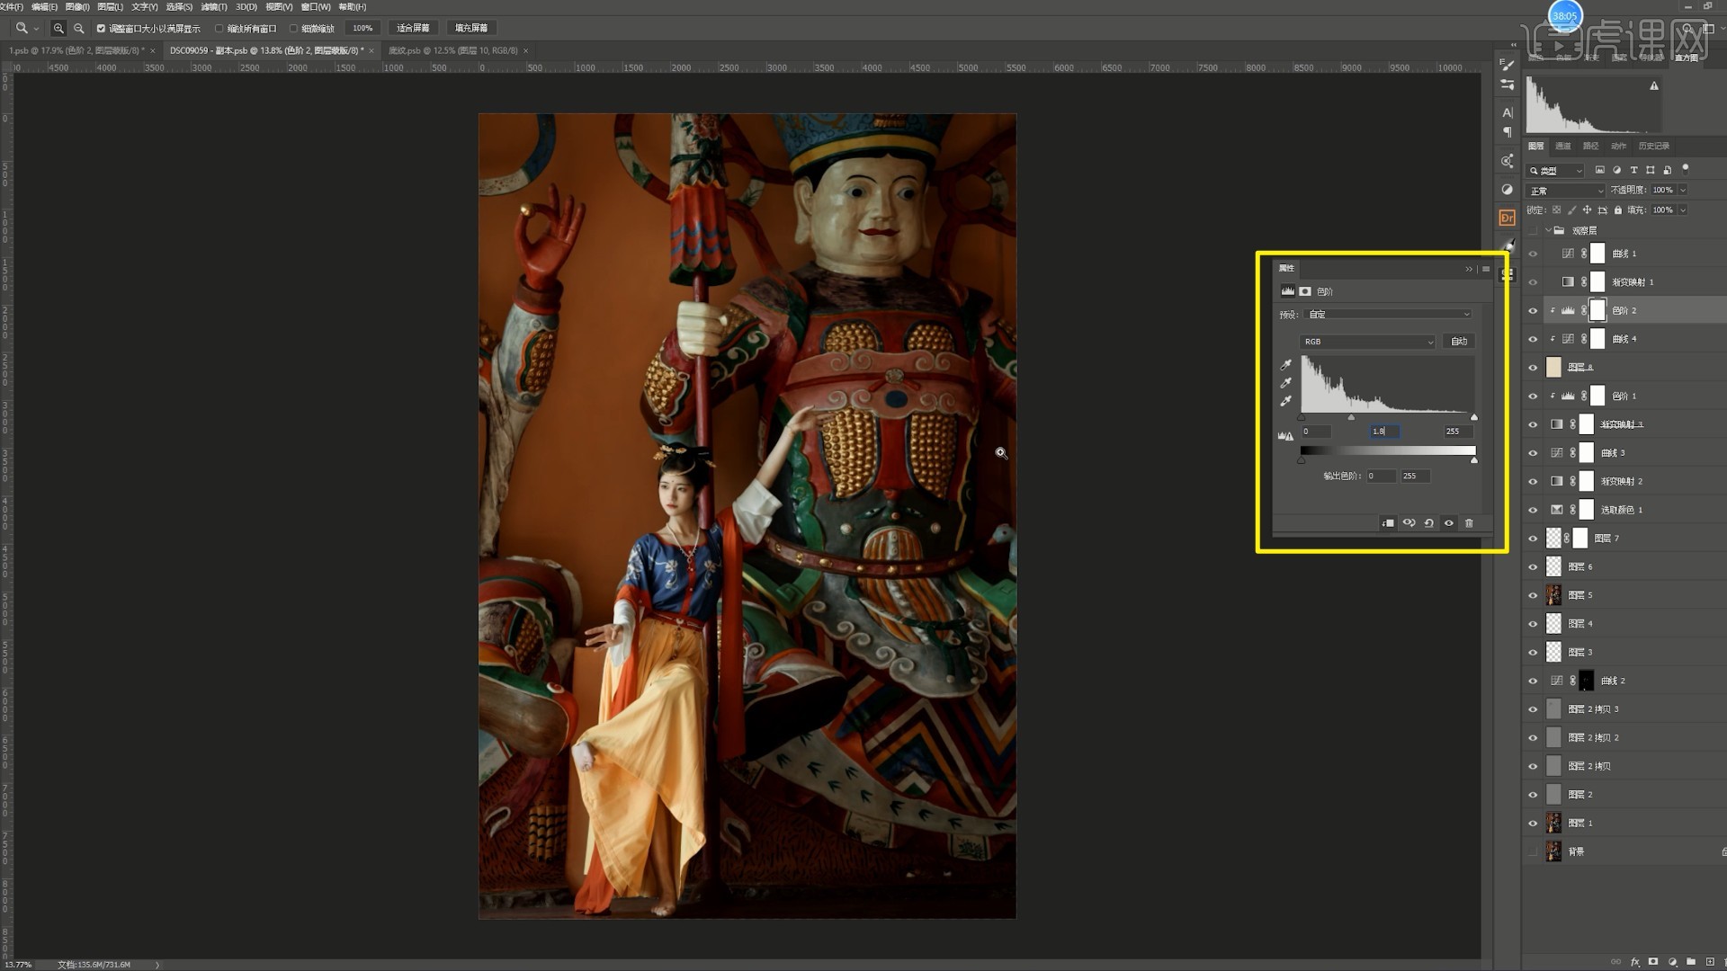Click the midtone gamma slider handle

point(1351,417)
